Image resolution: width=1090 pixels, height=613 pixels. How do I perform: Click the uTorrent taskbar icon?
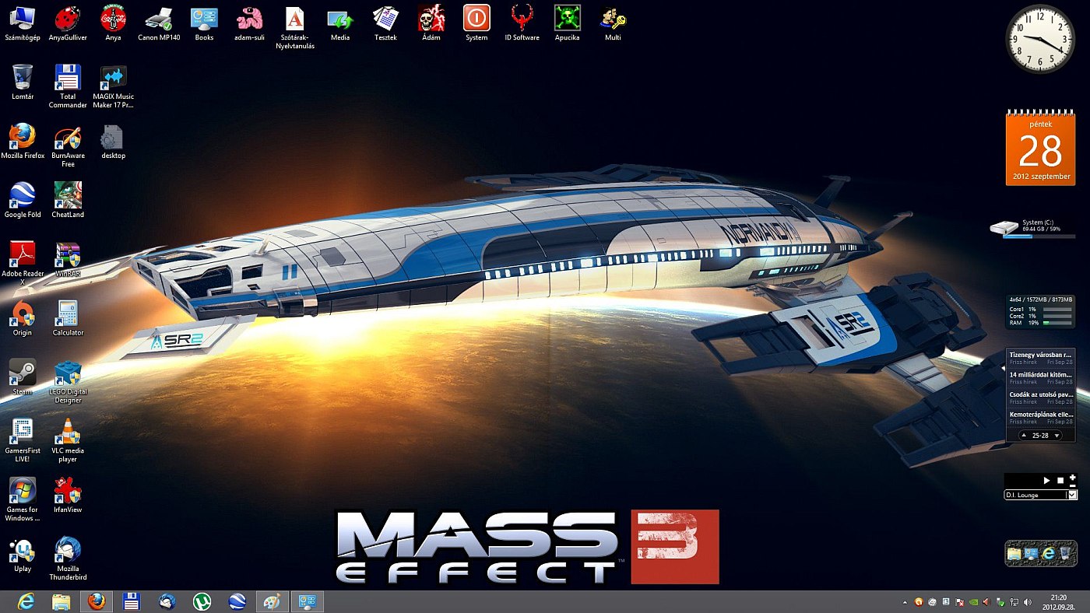(202, 601)
